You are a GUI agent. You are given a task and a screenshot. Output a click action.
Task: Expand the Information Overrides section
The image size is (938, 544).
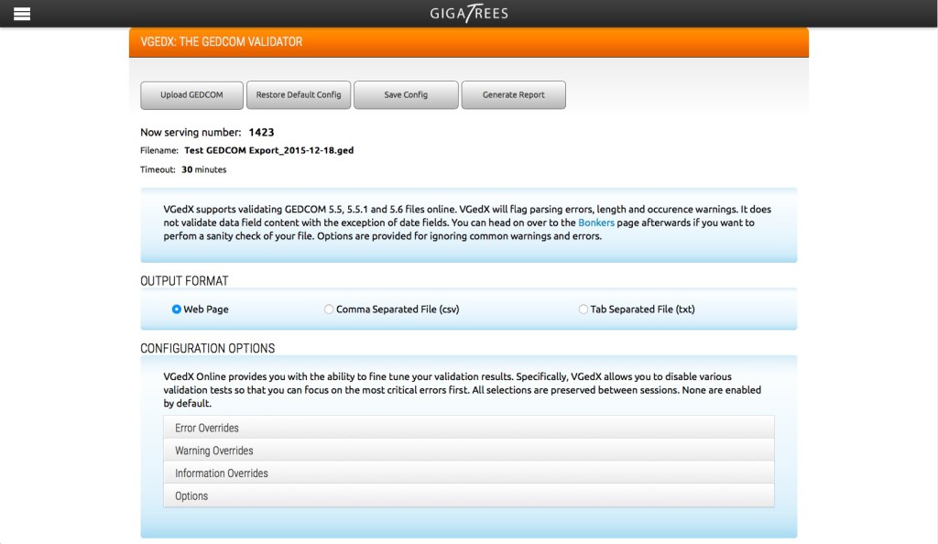pos(469,473)
